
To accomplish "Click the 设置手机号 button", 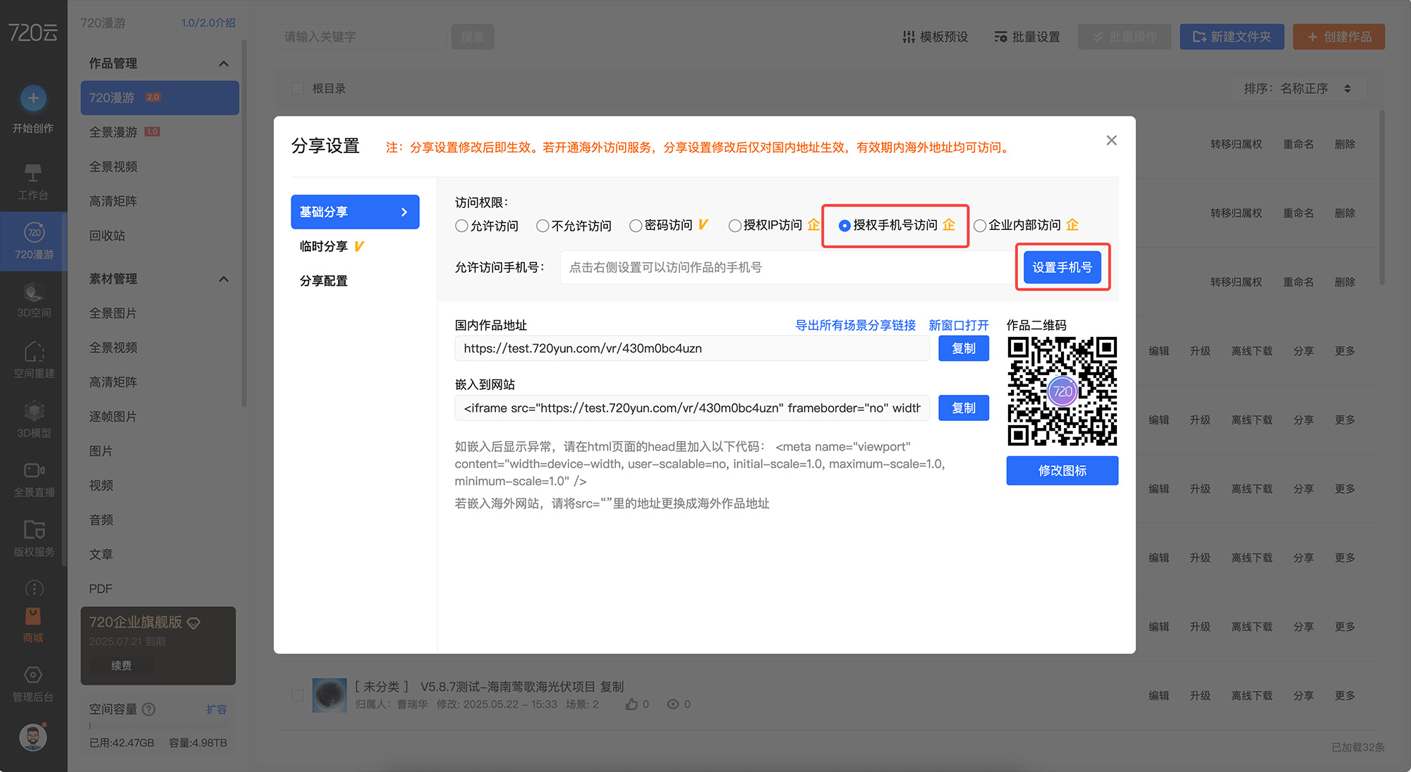I will tap(1062, 267).
